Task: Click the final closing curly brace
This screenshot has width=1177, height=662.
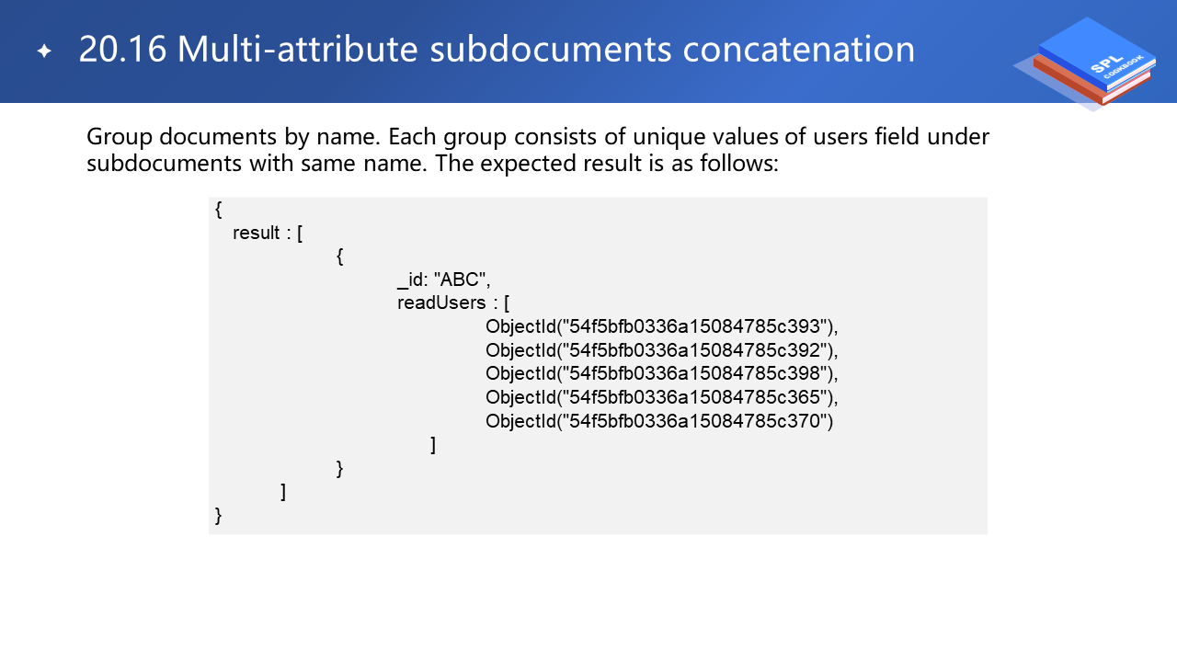Action: pos(219,516)
